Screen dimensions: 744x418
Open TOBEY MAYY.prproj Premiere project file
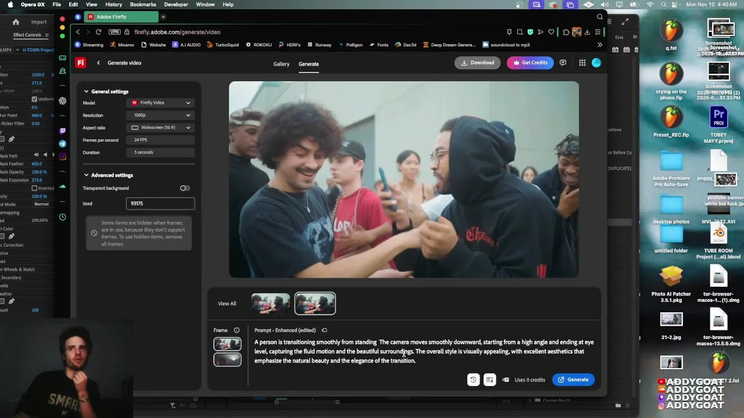point(719,125)
